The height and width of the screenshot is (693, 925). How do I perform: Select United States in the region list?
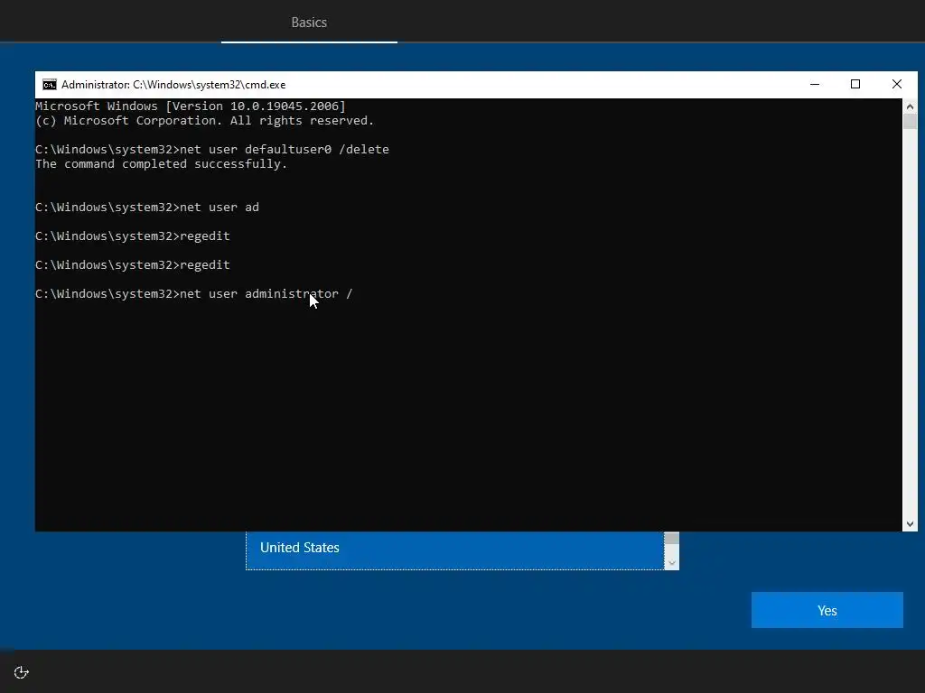(455, 548)
